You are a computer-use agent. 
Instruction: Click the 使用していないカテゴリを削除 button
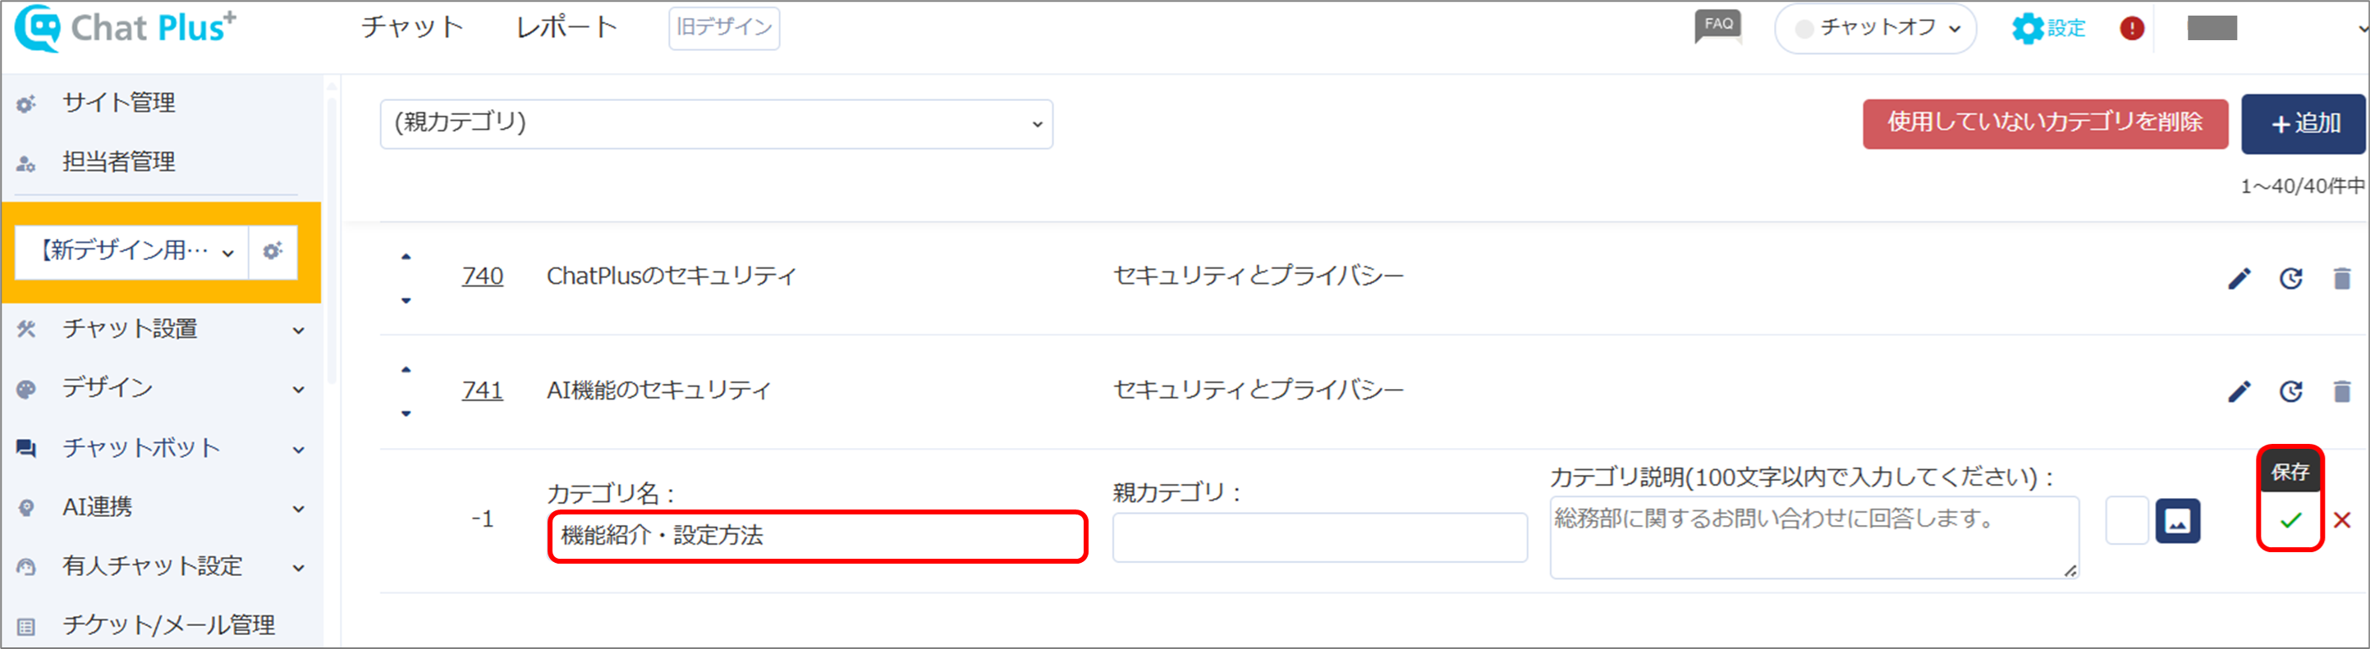(2044, 123)
